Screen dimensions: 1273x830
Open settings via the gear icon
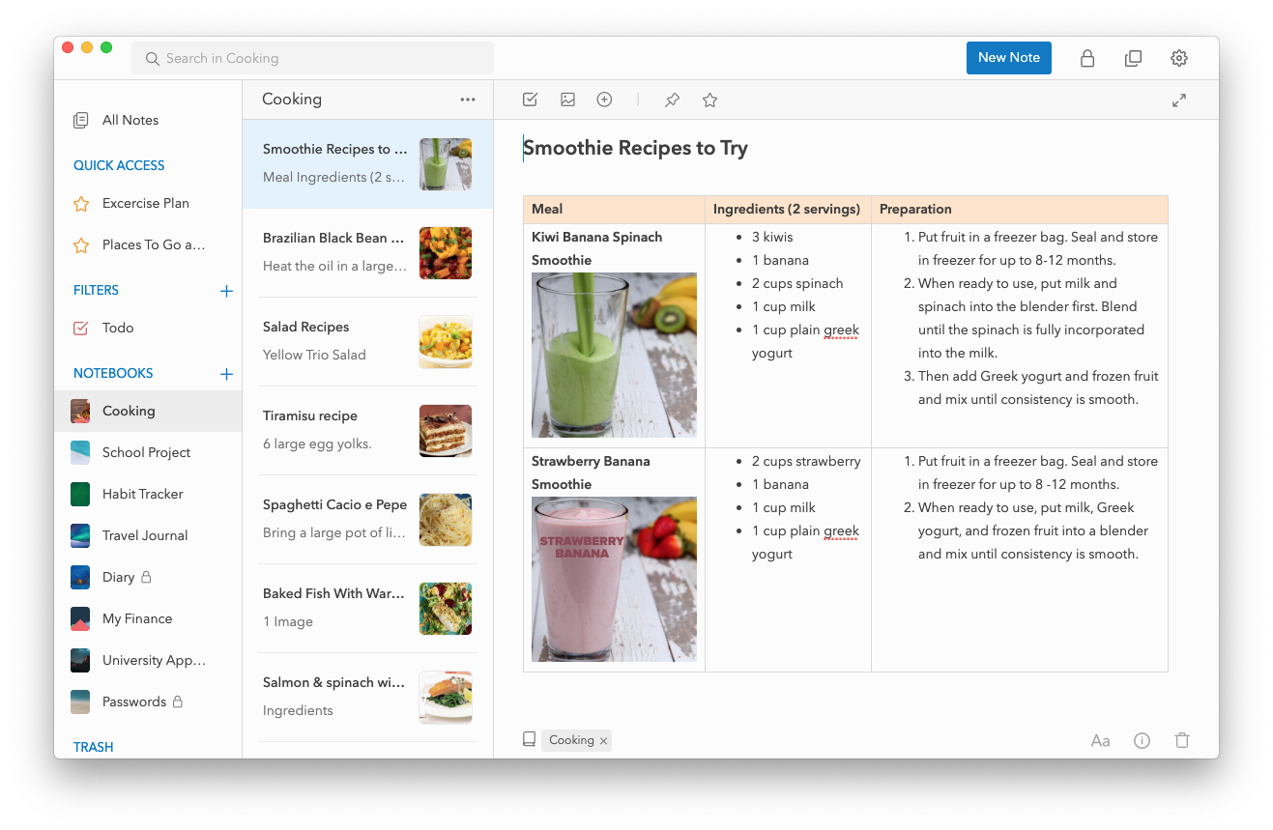1179,58
